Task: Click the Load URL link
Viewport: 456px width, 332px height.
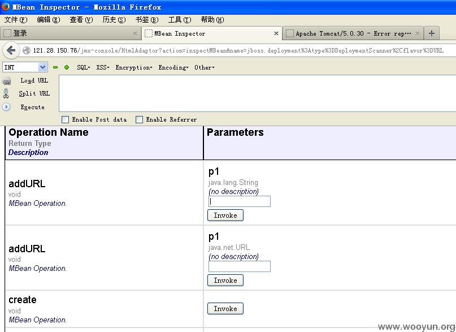Action: pyautogui.click(x=34, y=81)
